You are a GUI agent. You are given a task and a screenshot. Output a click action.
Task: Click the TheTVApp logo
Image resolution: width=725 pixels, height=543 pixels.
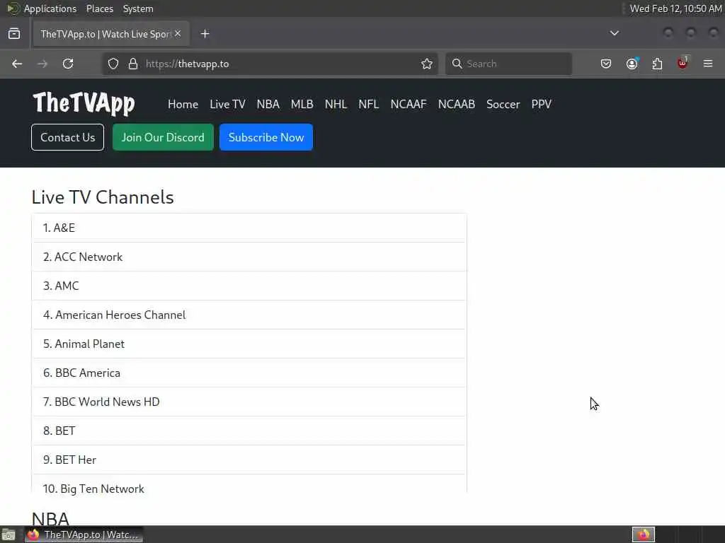tap(84, 103)
